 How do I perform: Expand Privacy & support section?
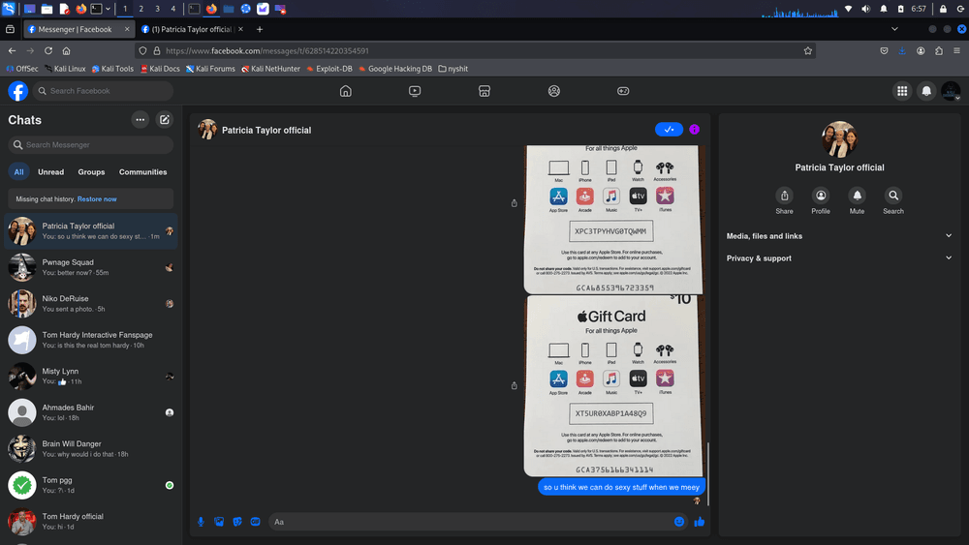tap(839, 258)
